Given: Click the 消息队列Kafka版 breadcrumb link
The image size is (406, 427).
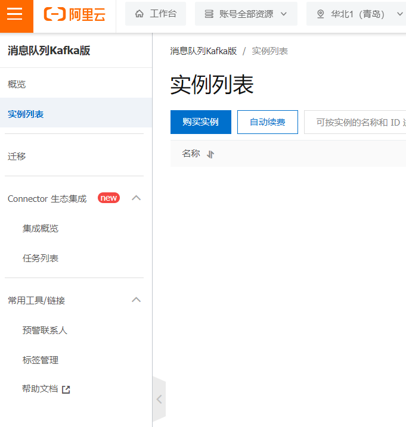Looking at the screenshot, I should 203,51.
